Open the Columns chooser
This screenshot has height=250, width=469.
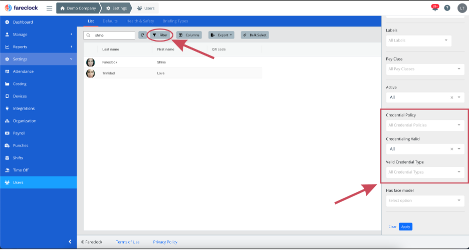pos(189,35)
